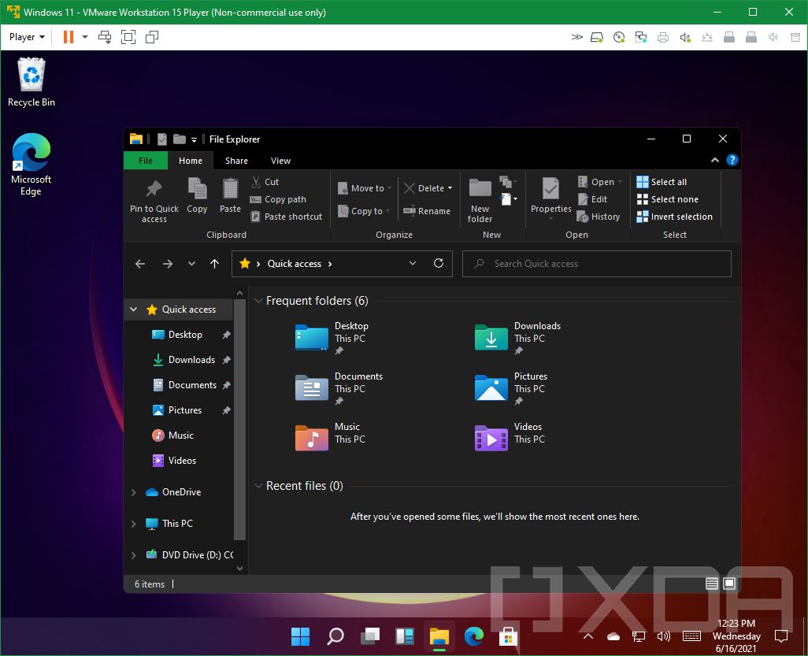Pin selected item to Quick access

154,197
